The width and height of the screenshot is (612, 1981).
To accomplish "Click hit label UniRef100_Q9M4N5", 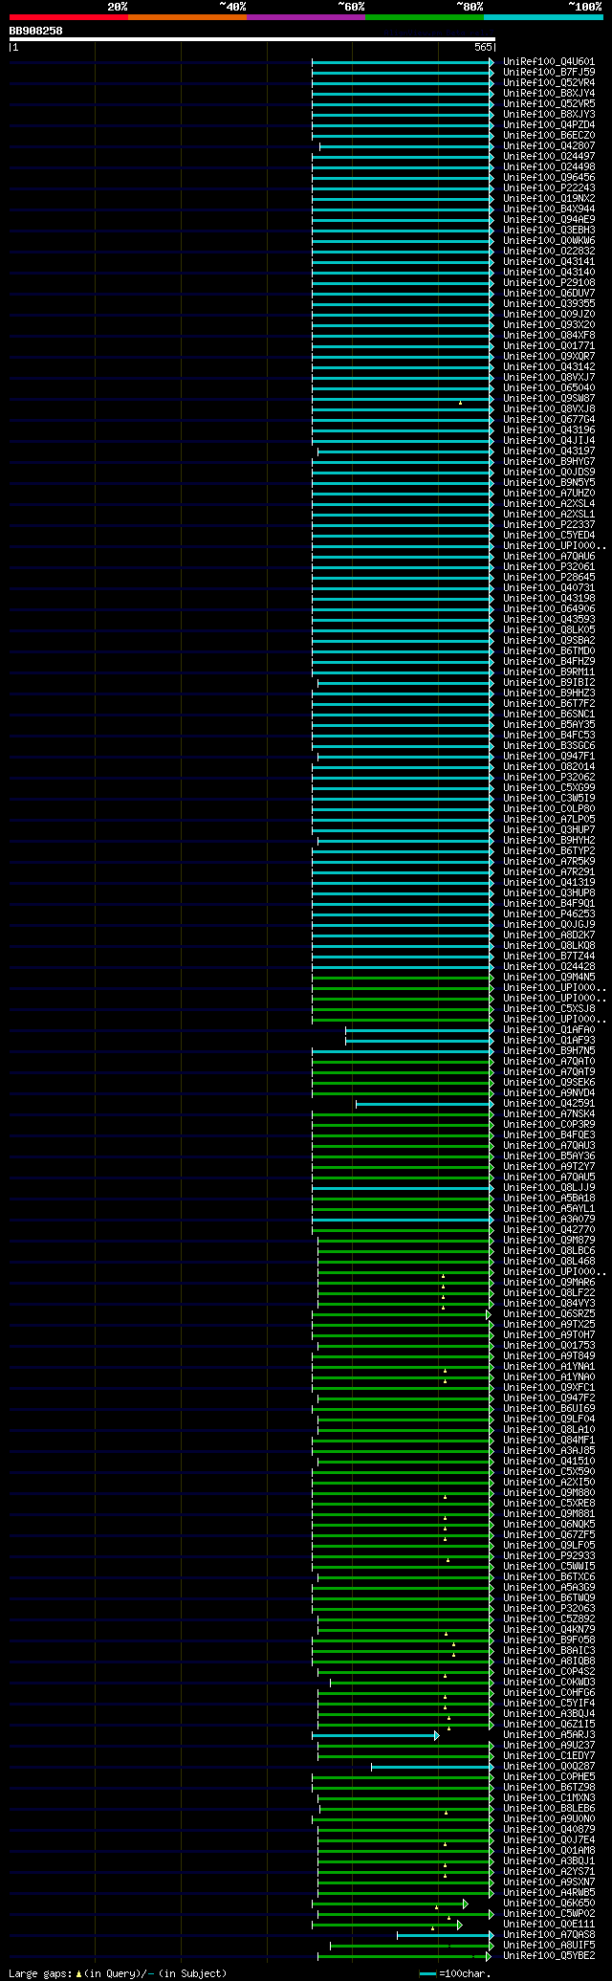I will (549, 977).
